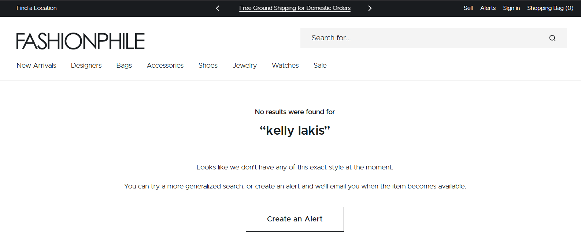581x243 pixels.
Task: Open the Accessories category
Action: [x=165, y=65]
